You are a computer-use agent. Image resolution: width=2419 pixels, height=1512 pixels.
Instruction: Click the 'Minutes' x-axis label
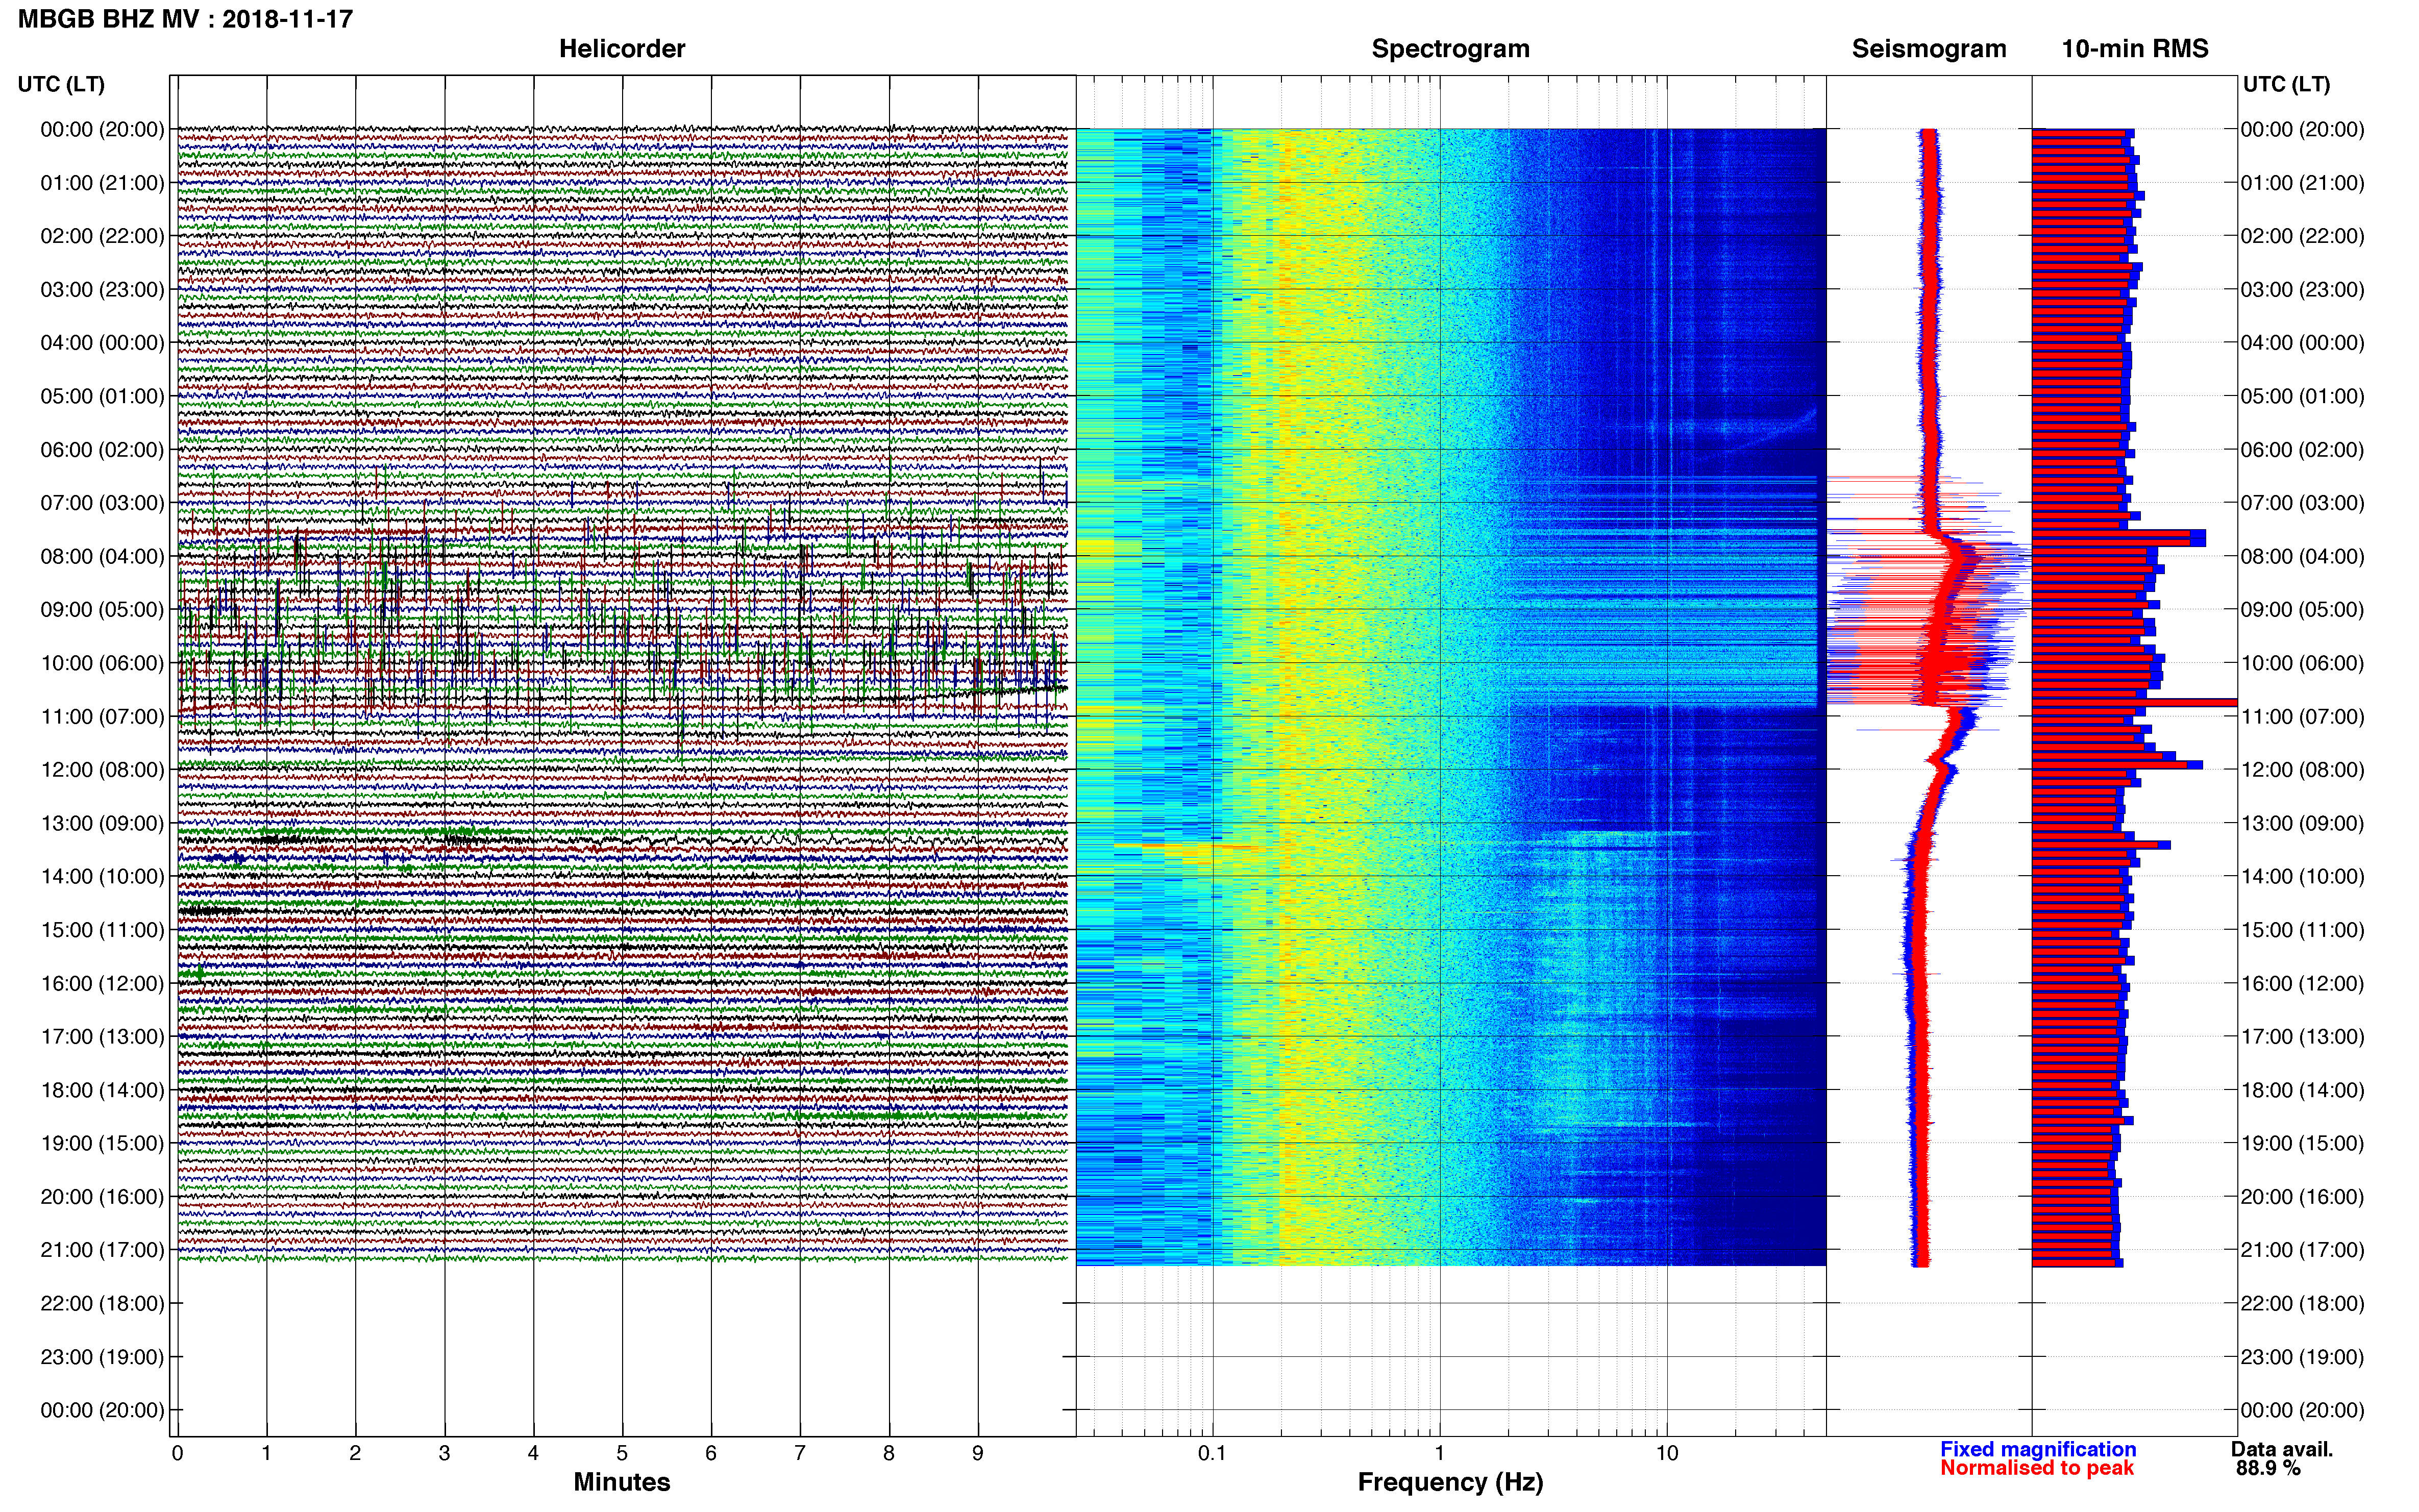pyautogui.click(x=622, y=1482)
